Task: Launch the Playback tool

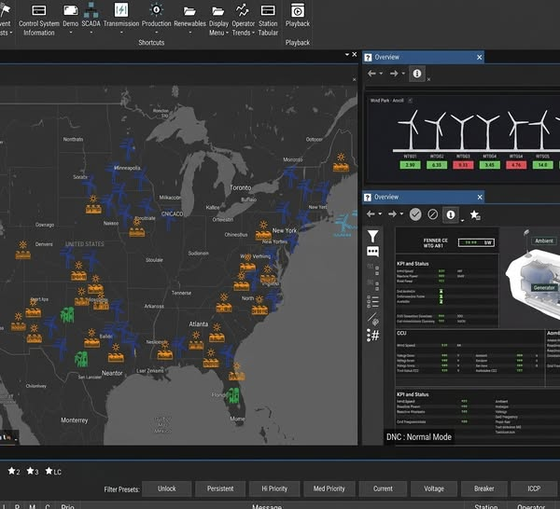Action: (298, 16)
